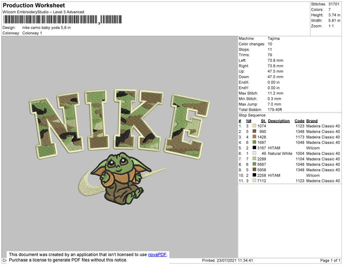Select the Min Stitch value 0.3 mm
The image size is (343, 265).
[274, 99]
